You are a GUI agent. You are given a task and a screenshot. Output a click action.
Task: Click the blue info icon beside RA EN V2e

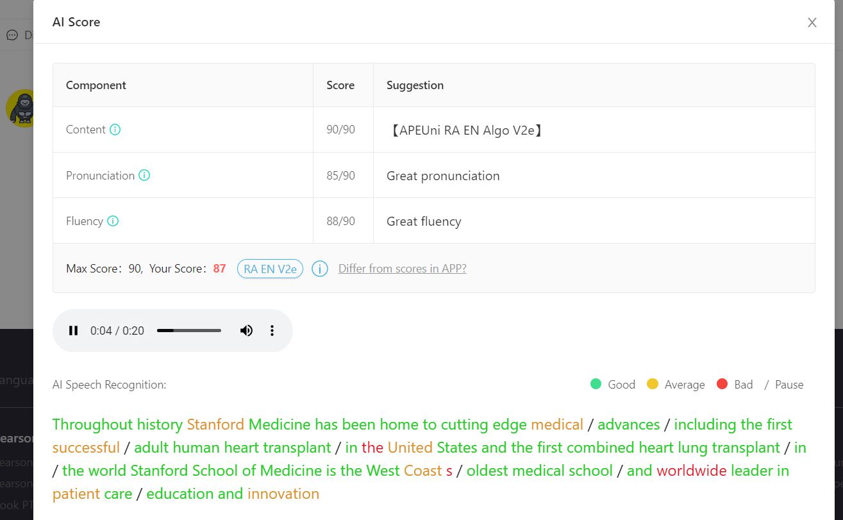point(320,269)
